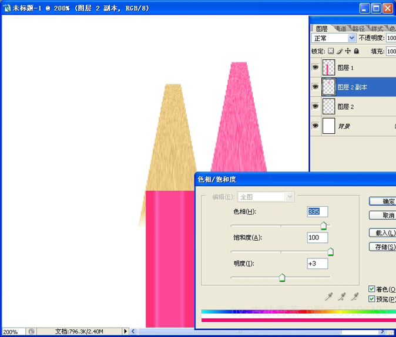Click the lock image pixels brush icon
Screen dimensions: 396x337
coord(340,51)
